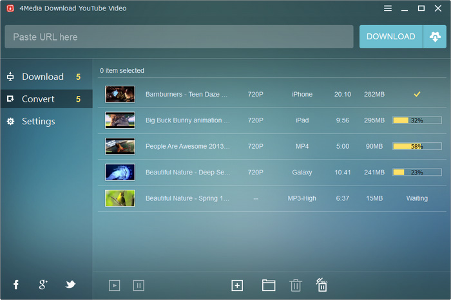Image resolution: width=451 pixels, height=300 pixels.
Task: Click 720P in the iPhone row
Action: pyautogui.click(x=255, y=94)
